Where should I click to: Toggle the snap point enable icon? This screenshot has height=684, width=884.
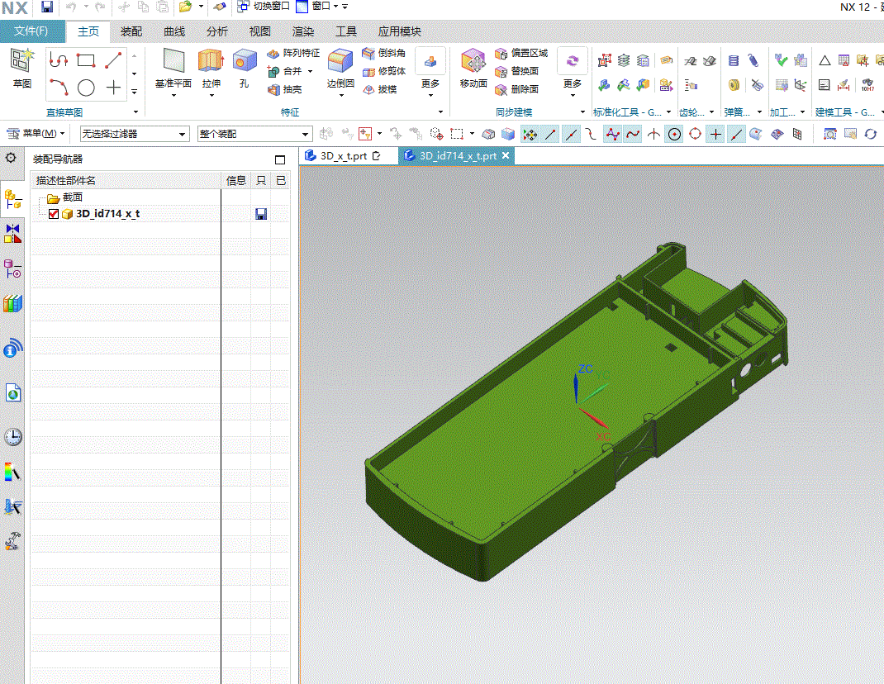pyautogui.click(x=530, y=134)
